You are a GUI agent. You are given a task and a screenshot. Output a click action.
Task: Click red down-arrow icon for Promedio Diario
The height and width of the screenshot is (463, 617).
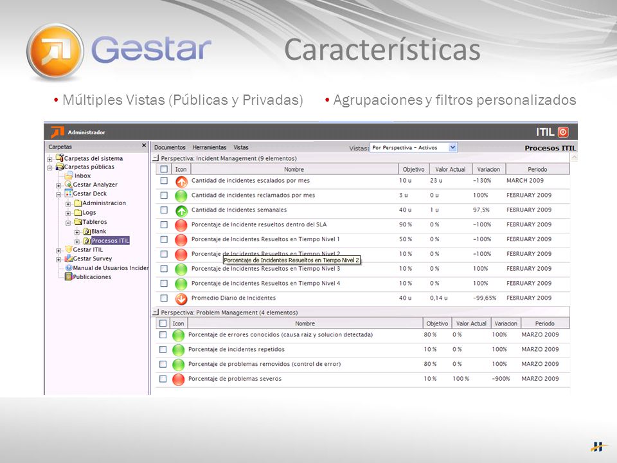(x=181, y=299)
